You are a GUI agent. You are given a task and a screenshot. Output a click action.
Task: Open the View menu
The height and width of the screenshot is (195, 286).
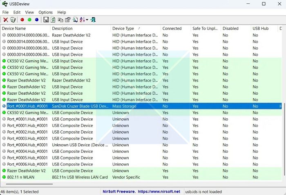(29, 12)
